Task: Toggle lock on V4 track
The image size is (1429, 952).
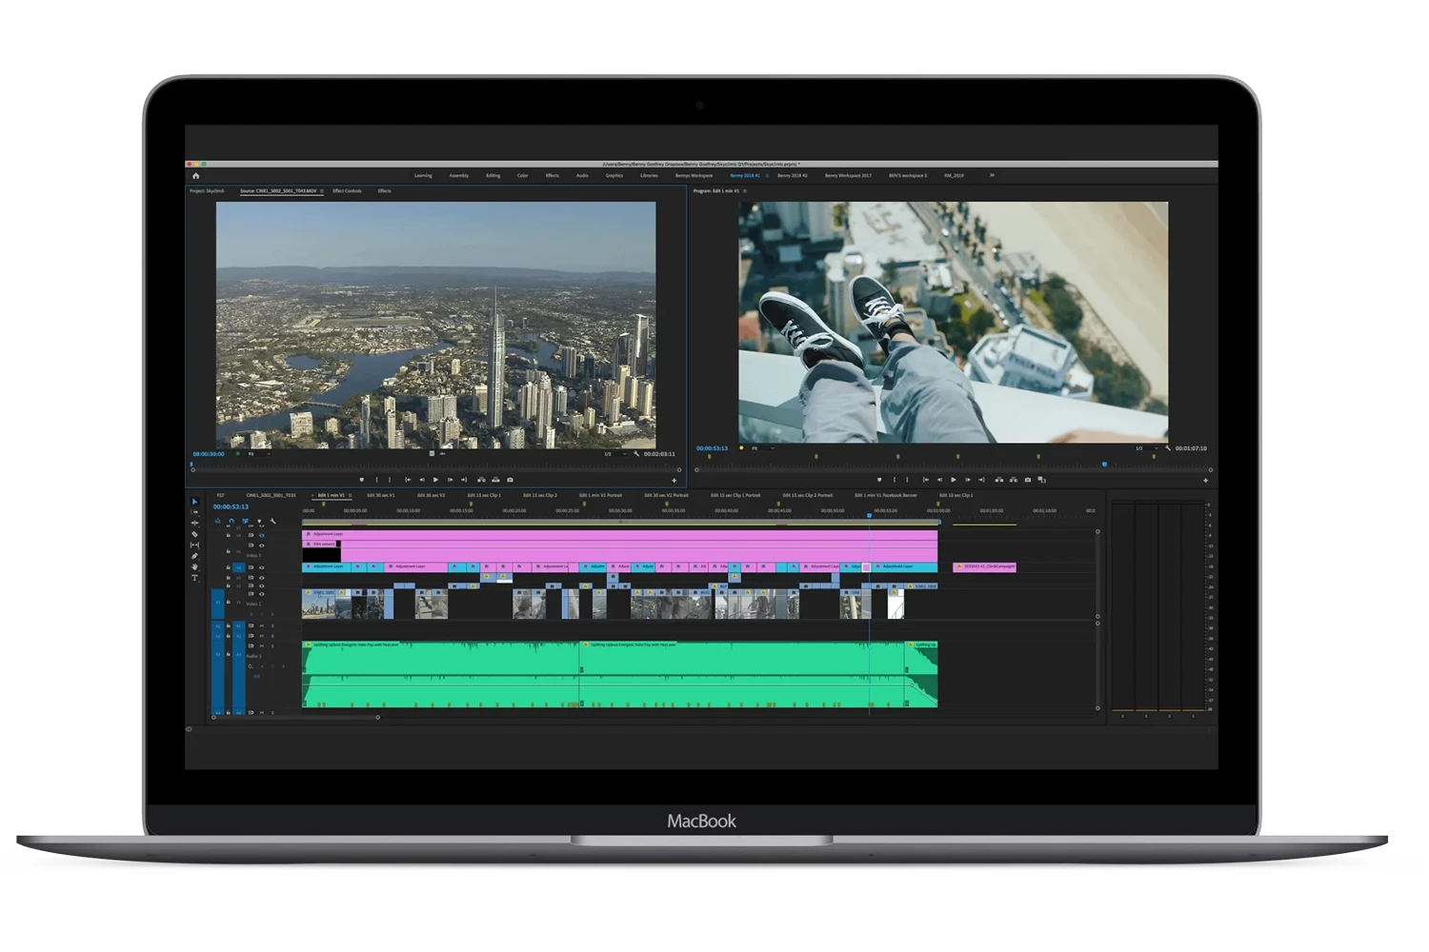Action: click(x=229, y=567)
